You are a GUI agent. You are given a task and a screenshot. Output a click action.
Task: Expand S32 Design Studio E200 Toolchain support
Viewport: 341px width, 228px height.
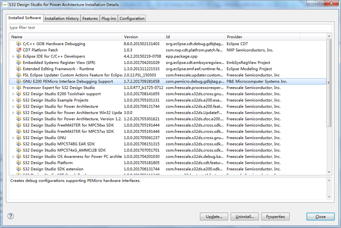[x=13, y=94]
